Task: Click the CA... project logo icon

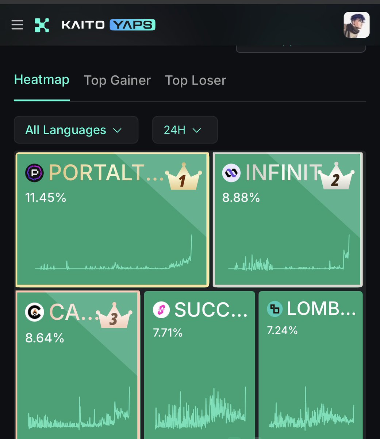Action: click(34, 312)
